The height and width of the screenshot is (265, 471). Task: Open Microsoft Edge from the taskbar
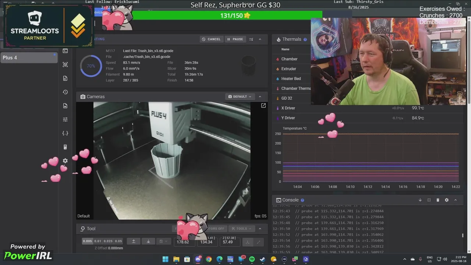(x=219, y=259)
